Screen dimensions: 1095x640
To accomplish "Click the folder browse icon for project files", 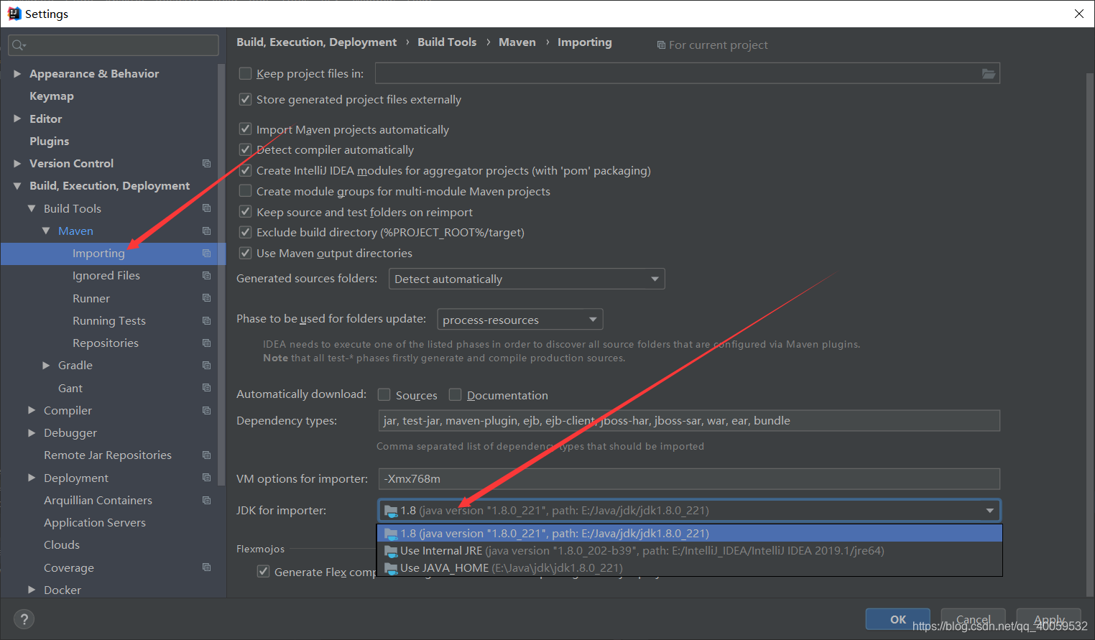I will coord(989,74).
